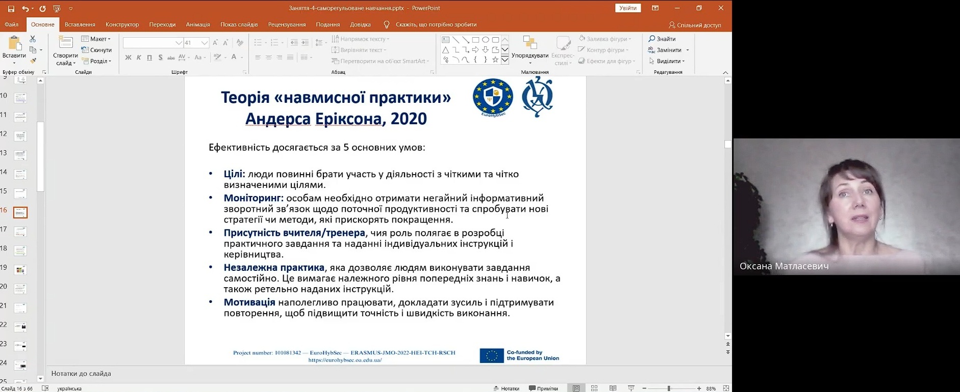This screenshot has height=392, width=960.
Task: Click the zoom slider in status bar
Action: click(x=669, y=388)
